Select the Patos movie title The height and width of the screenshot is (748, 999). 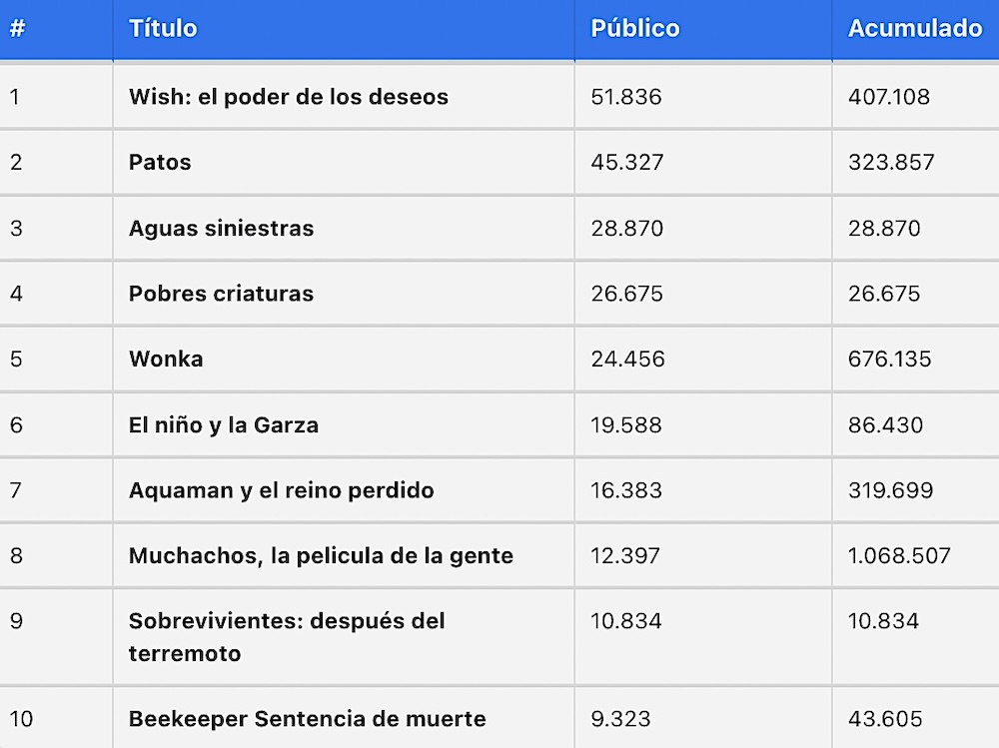(160, 163)
